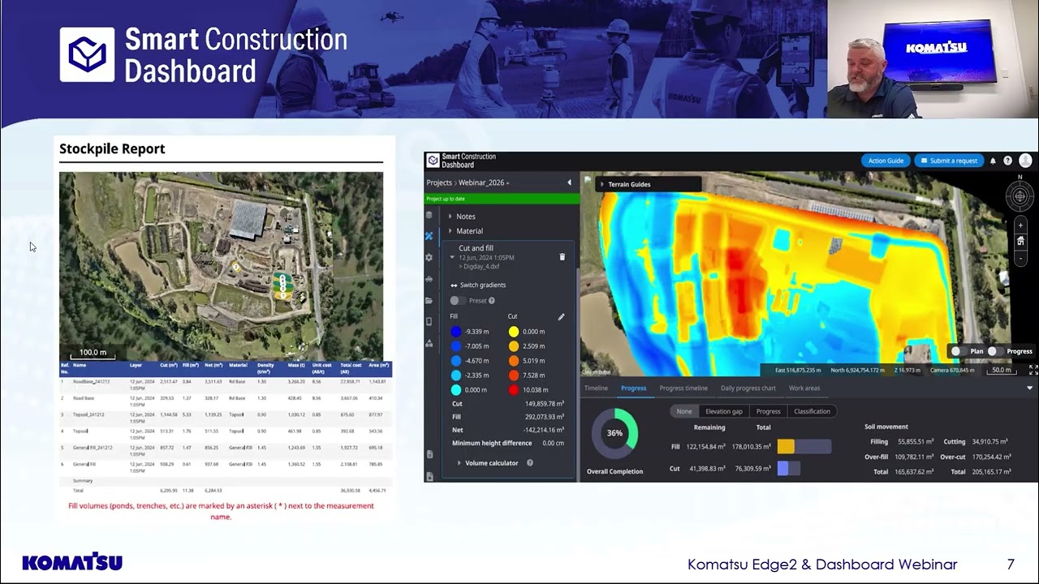Open the folder icon in sidebar
Viewport: 1039px width, 584px height.
[429, 300]
